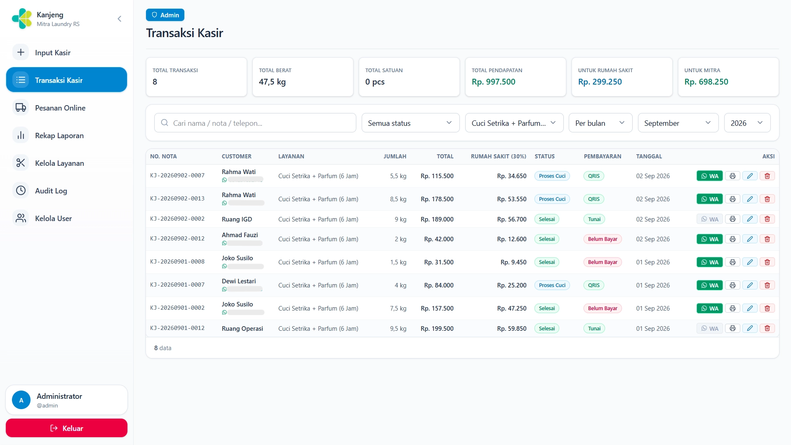This screenshot has height=445, width=791.
Task: Delete transaction KJ-20260902-0002 Ruang IGD
Action: pos(767,219)
